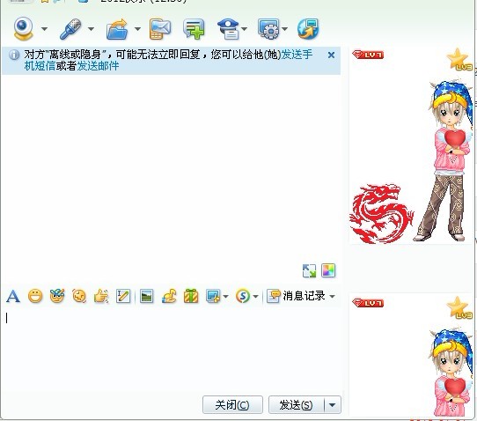Open the colorful skin palette icon
The width and height of the screenshot is (477, 421).
click(328, 270)
